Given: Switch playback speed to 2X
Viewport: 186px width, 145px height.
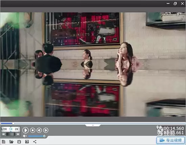Looking at the screenshot, I should 17,129.
